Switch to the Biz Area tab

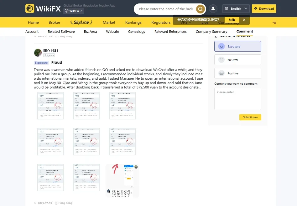pyautogui.click(x=90, y=32)
